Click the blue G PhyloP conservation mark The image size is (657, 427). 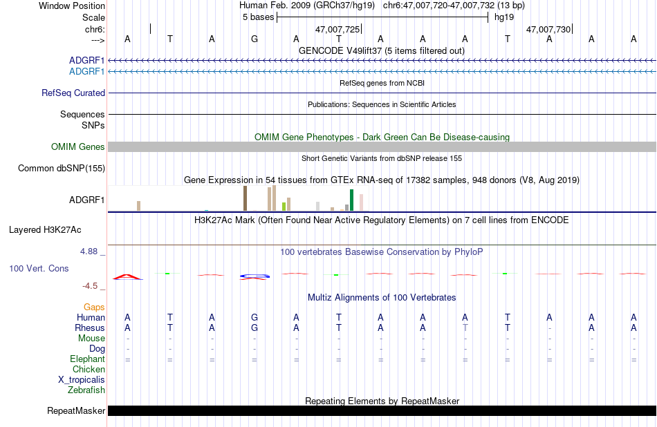(255, 276)
